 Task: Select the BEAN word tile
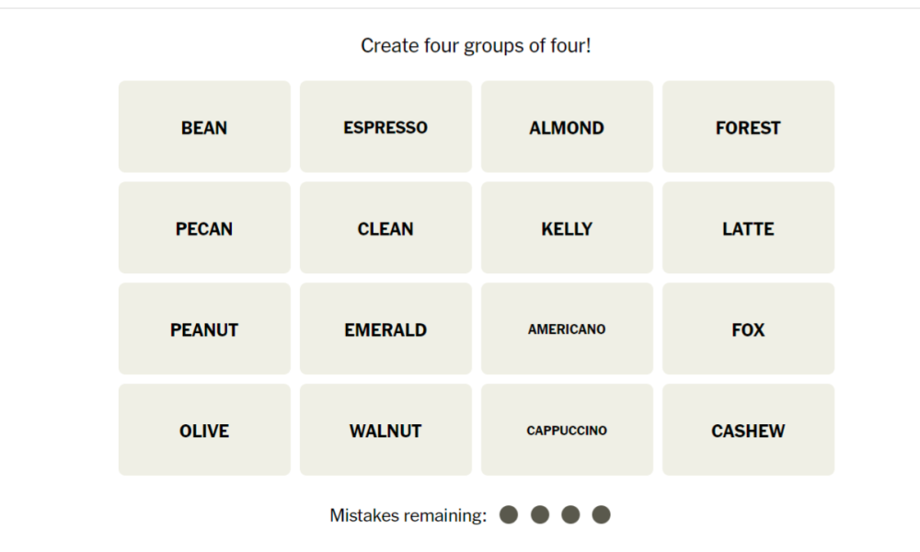[204, 127]
